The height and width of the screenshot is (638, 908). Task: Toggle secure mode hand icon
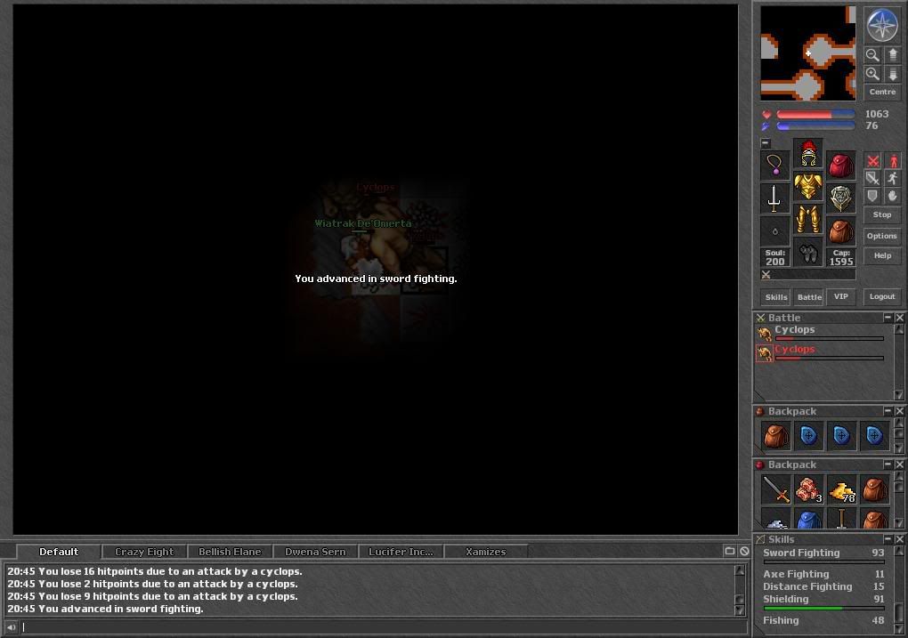[x=892, y=196]
